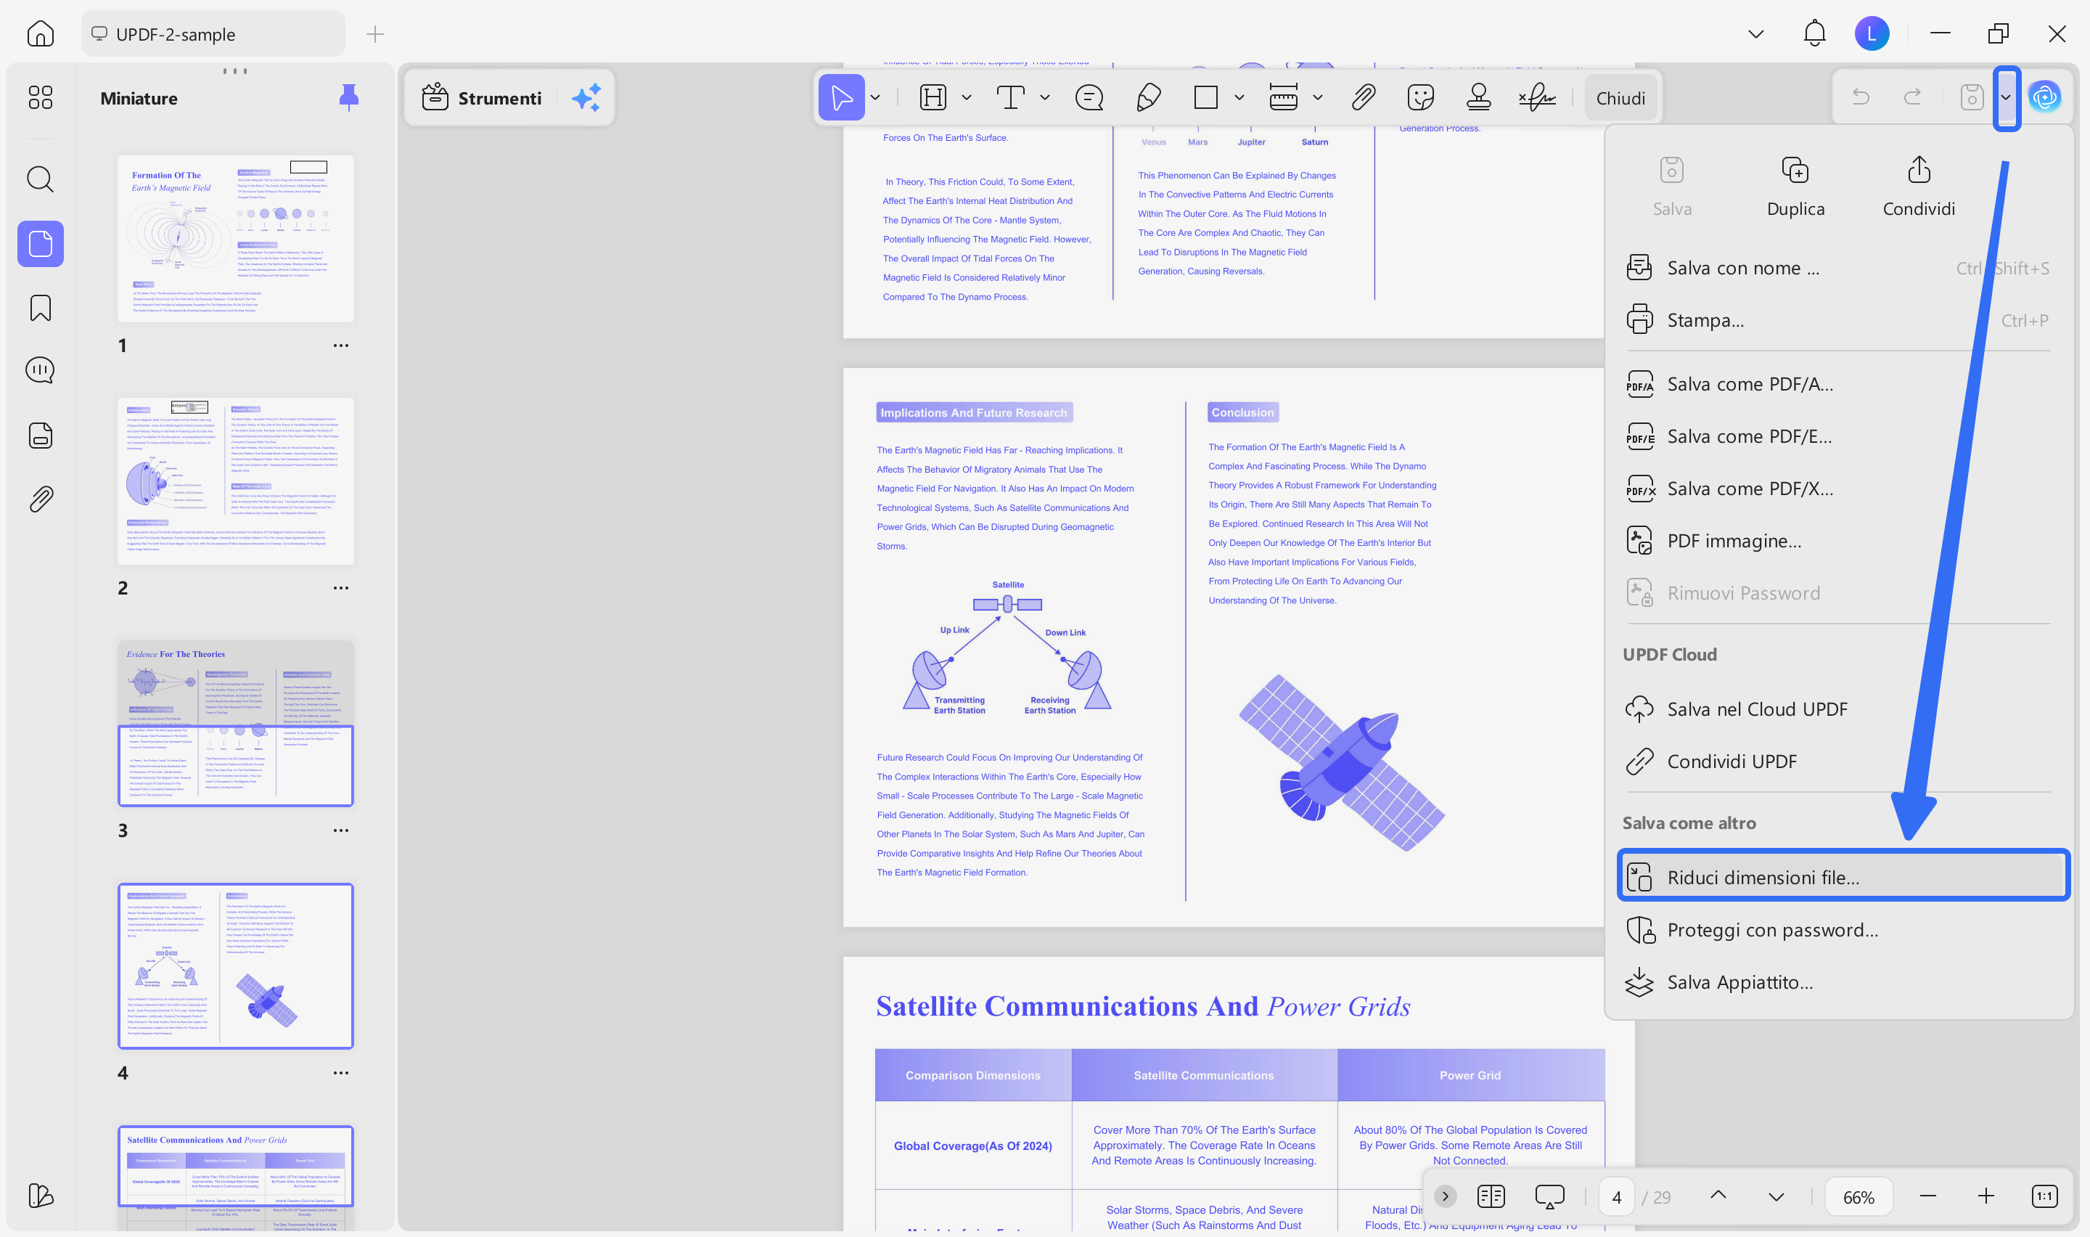Select Riduci dimensioni file

1843,877
